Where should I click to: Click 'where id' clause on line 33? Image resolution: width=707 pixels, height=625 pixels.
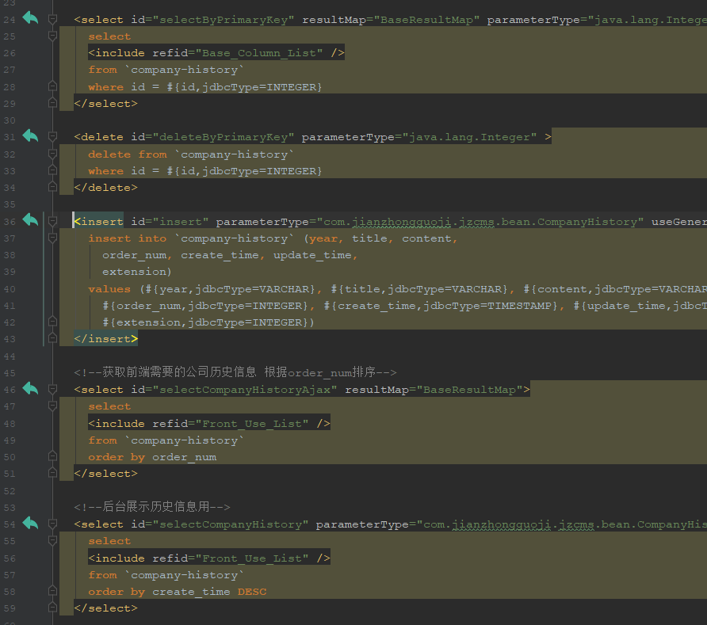pos(117,171)
